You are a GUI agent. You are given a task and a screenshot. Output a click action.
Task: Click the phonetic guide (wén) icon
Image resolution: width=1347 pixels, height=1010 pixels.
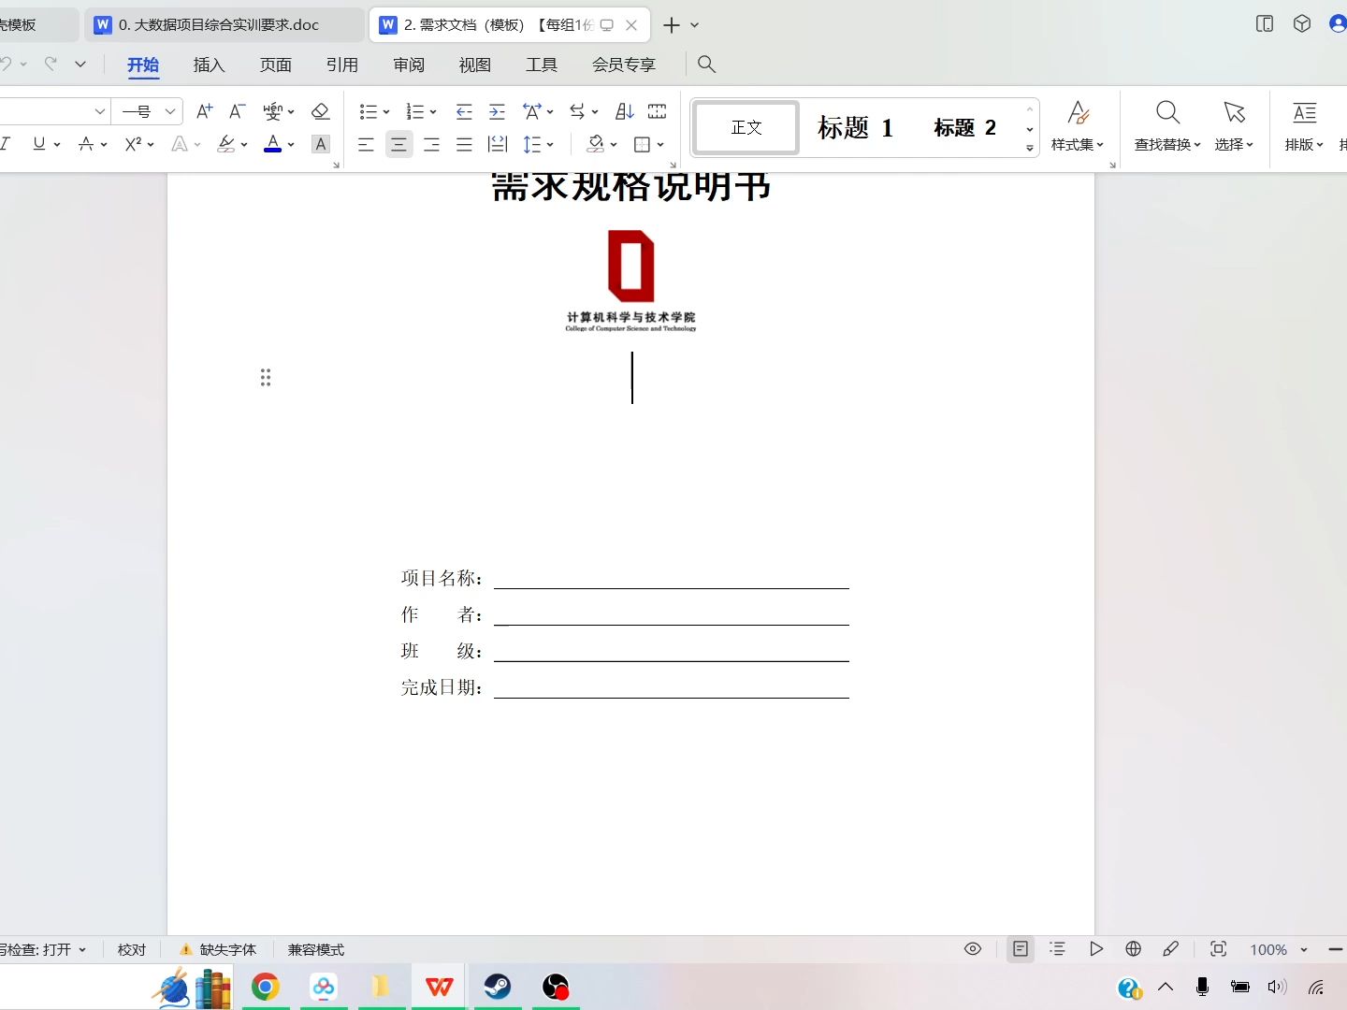point(272,112)
